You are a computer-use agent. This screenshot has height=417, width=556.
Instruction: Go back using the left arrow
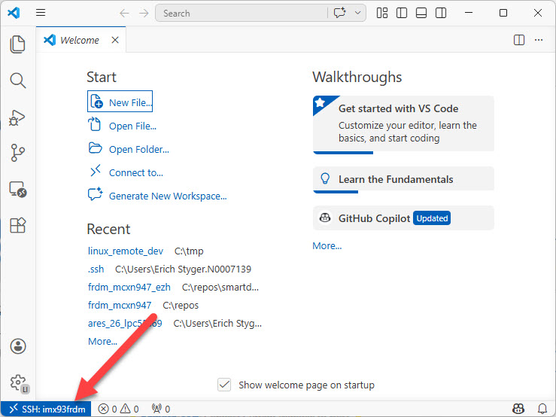(x=124, y=13)
